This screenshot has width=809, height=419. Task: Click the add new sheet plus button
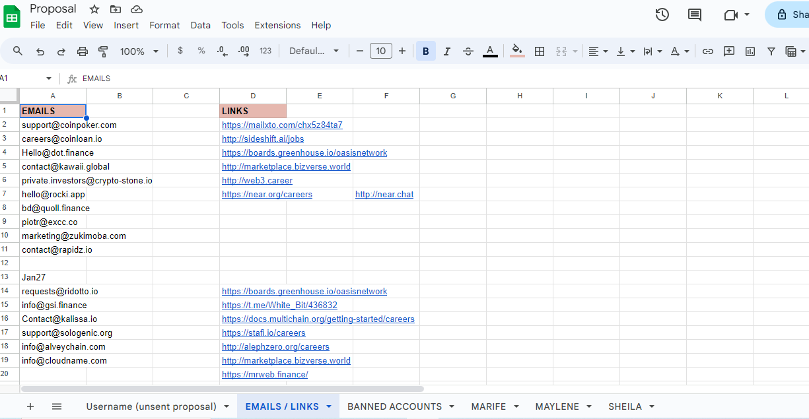click(x=30, y=406)
